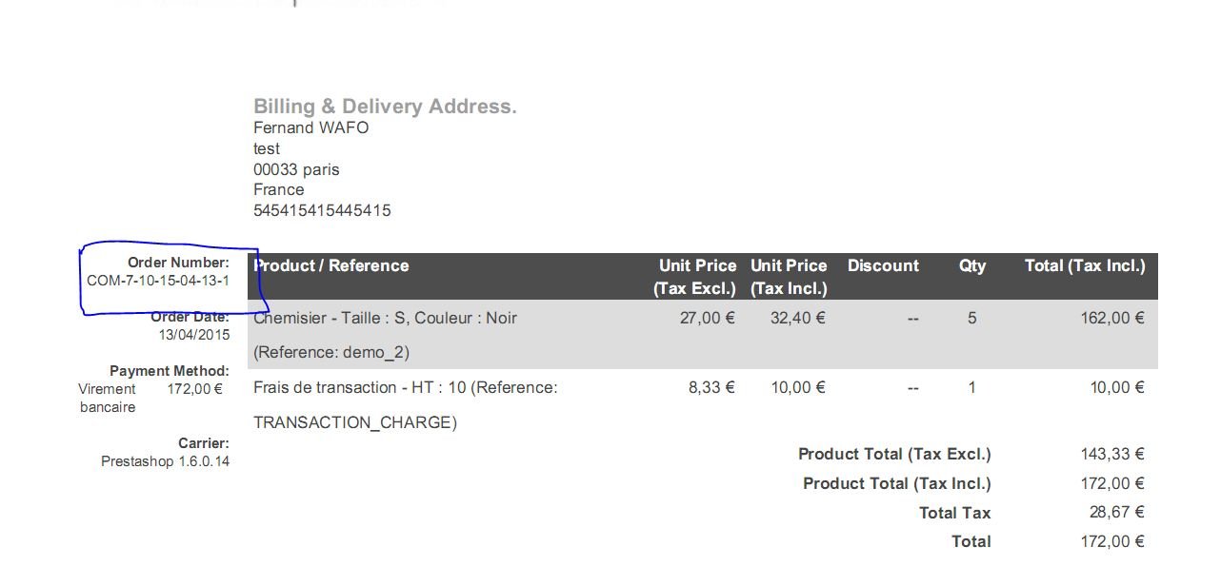
Task: Click the 162,00 € row total
Action: pos(1112,318)
